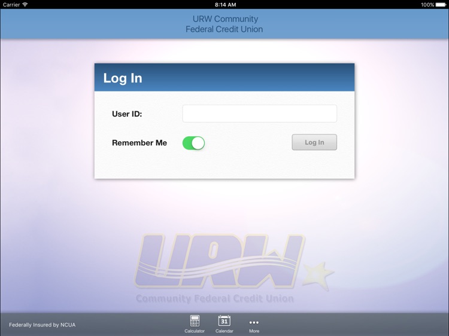Click the 100% battery percentage text
Screen dimensions: 449x336
[x=427, y=5]
